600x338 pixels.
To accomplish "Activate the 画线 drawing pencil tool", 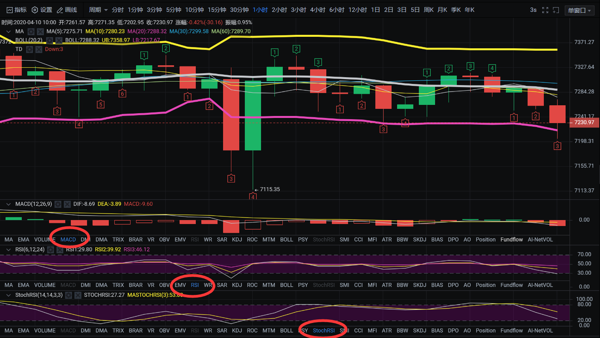I will click(60, 10).
